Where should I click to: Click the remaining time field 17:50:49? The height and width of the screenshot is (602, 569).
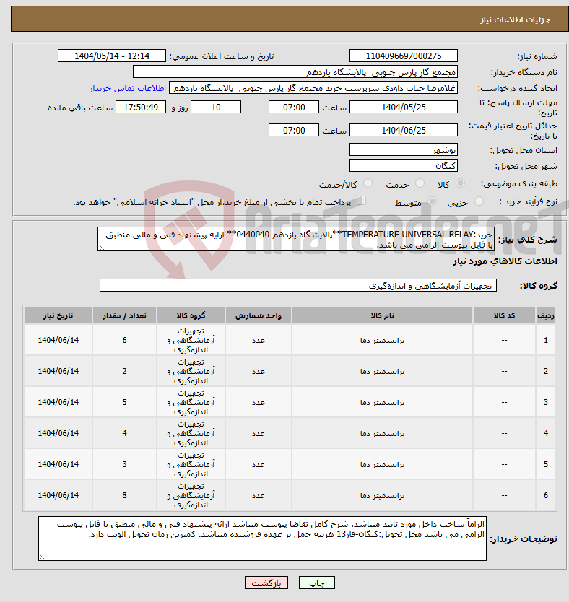pos(141,108)
